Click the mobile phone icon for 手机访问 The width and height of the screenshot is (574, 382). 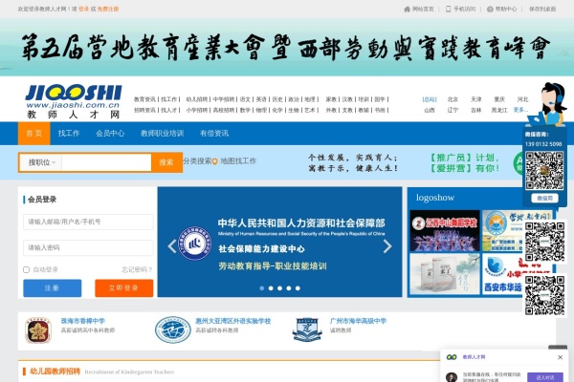click(x=448, y=9)
